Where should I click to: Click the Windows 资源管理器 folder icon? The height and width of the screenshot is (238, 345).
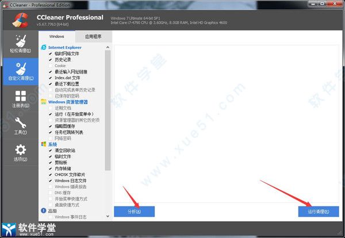coord(44,102)
